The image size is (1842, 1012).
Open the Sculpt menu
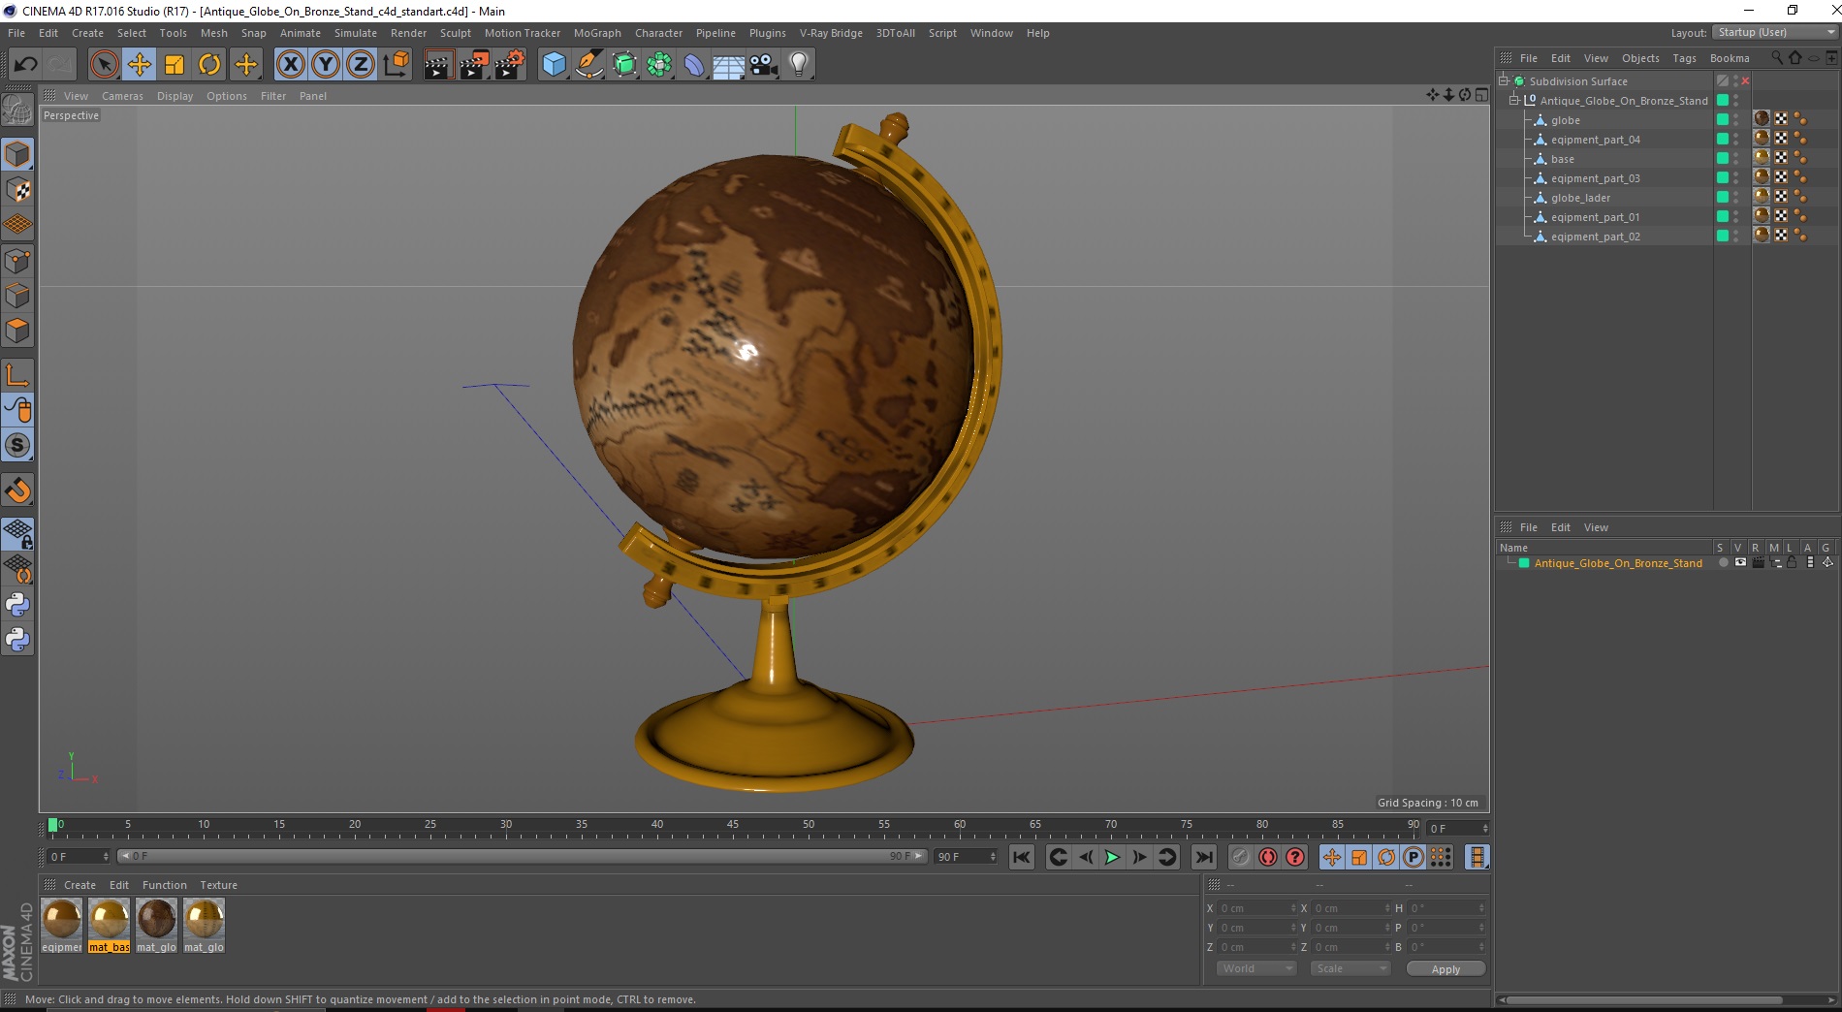click(455, 33)
